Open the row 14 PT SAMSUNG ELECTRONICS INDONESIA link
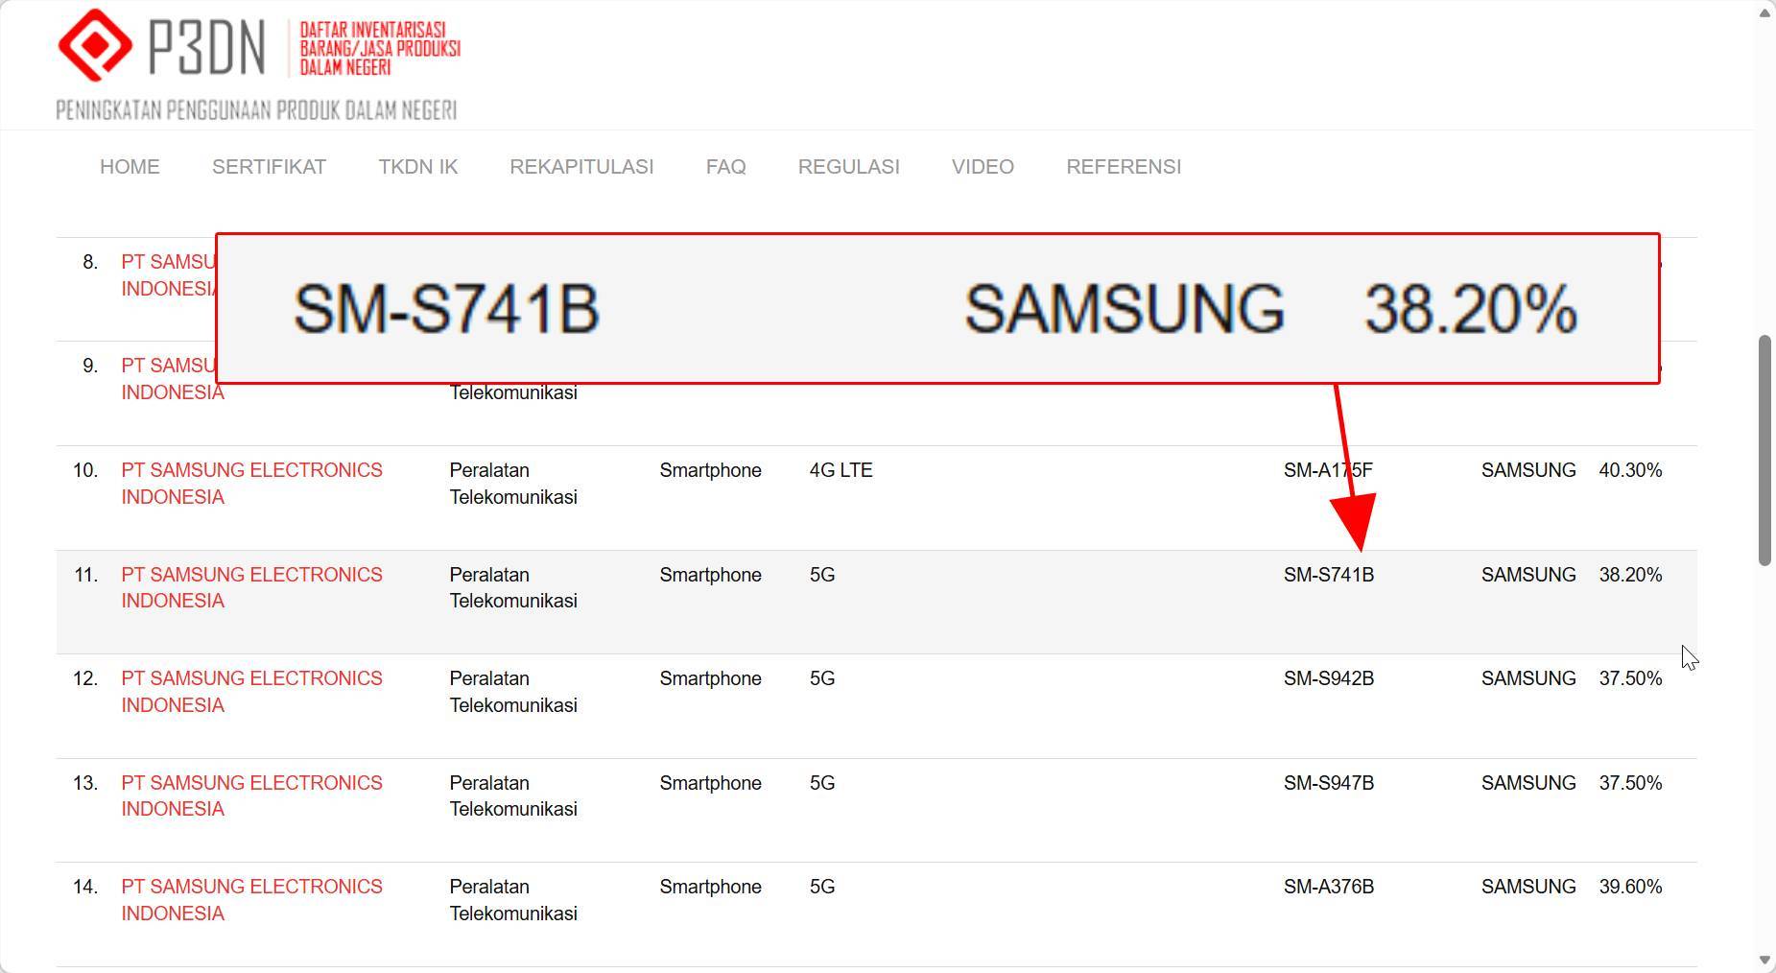This screenshot has height=973, width=1776. point(251,900)
